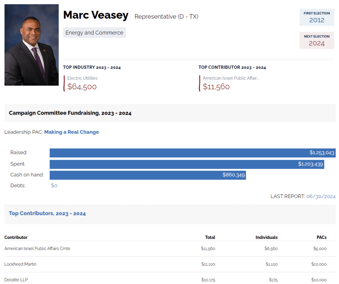Click the Spent $1,203,439 bar

pos(187,164)
